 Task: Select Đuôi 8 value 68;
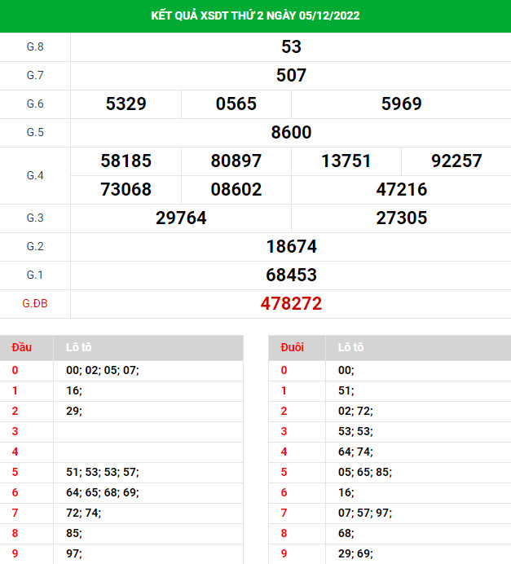click(346, 533)
